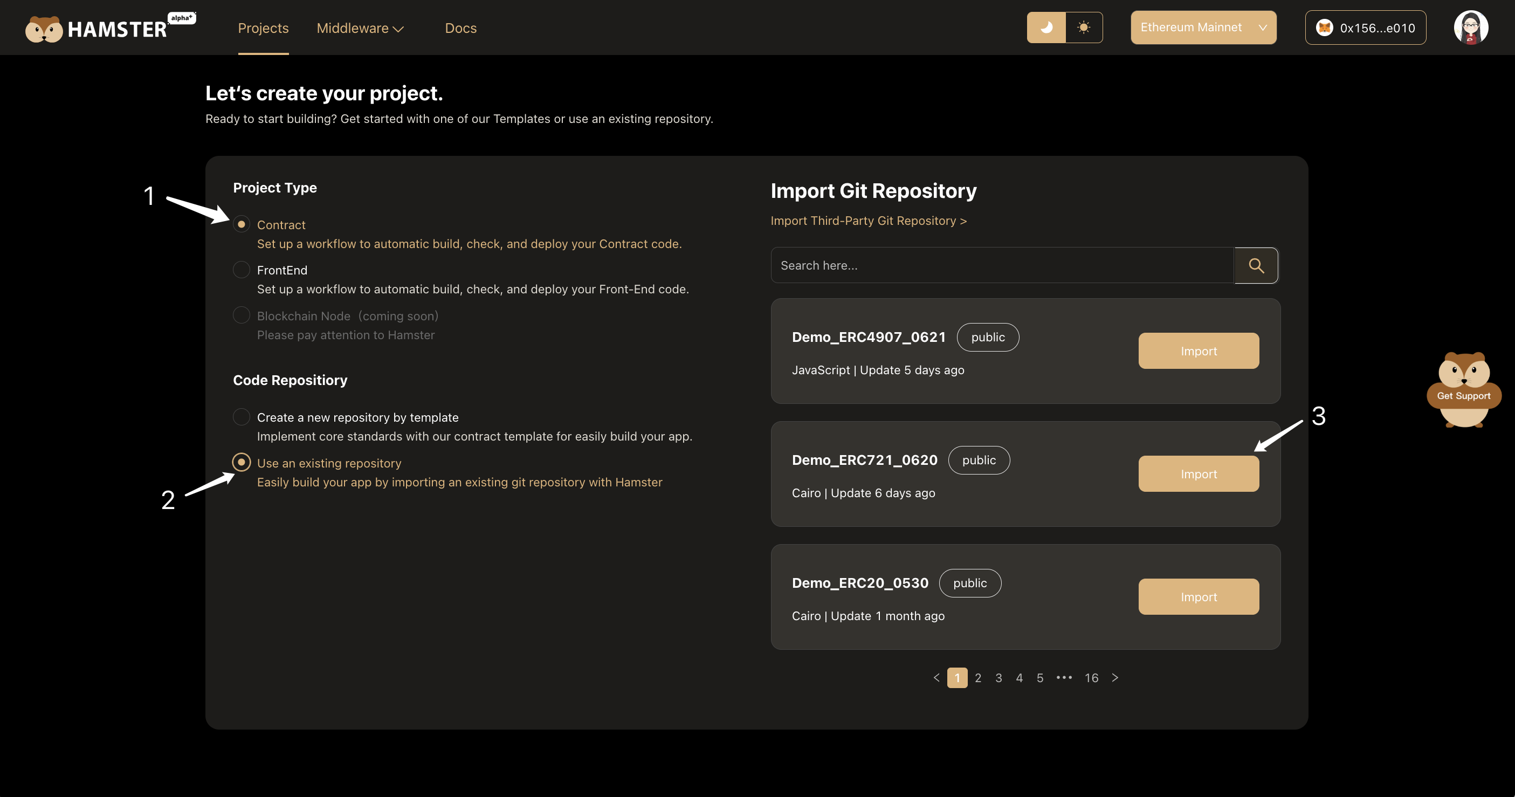Go to pagination page 1
The height and width of the screenshot is (797, 1515).
957,678
